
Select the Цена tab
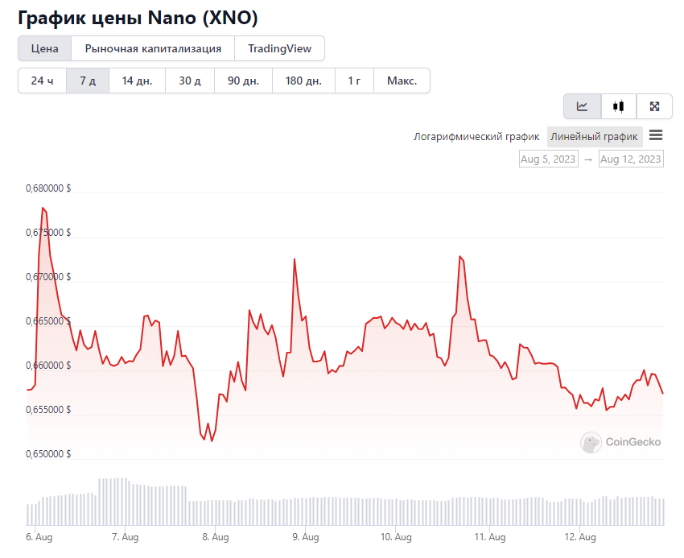44,48
